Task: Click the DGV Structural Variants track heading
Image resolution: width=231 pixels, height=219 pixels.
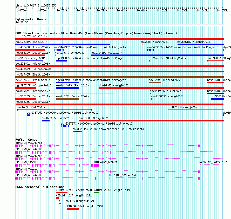Action: [x=96, y=33]
